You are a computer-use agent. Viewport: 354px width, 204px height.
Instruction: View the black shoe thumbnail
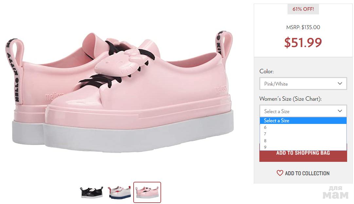point(91,192)
